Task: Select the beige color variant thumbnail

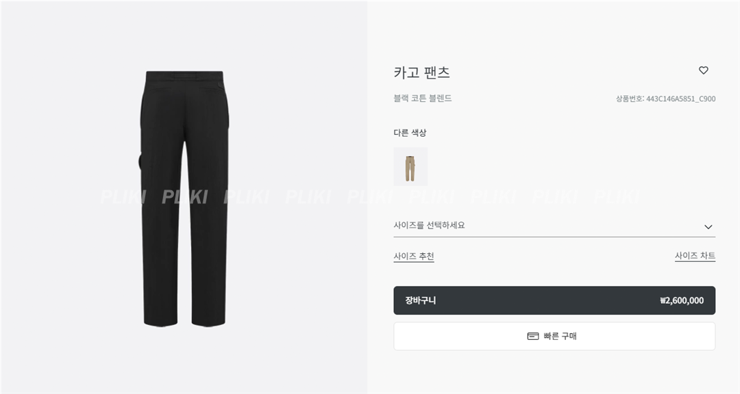Action: click(x=410, y=166)
